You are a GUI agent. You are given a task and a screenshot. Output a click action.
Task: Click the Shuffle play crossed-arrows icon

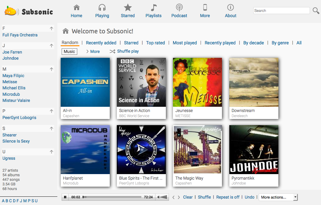tap(113, 51)
